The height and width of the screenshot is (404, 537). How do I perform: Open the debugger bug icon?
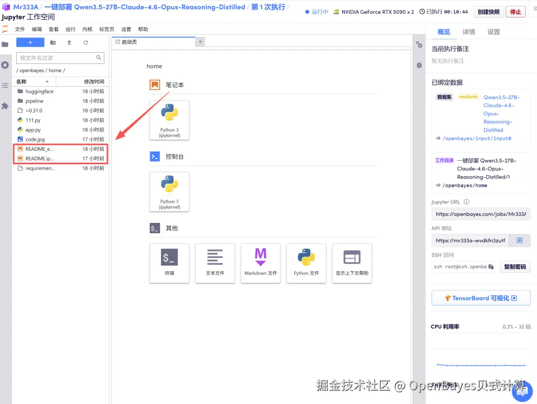[419, 65]
